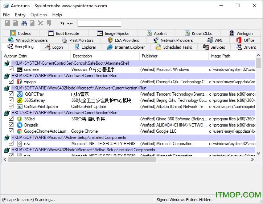The image size is (263, 204).
Task: Click the vertical scrollbar up arrow
Action: pos(259,55)
